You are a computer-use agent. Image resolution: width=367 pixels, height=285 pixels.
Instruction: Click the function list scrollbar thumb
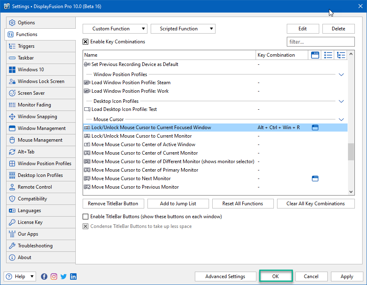351,152
